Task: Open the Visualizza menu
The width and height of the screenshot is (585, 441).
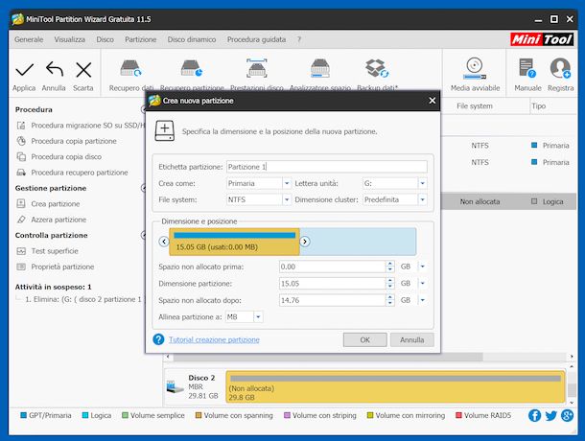Action: (x=69, y=39)
